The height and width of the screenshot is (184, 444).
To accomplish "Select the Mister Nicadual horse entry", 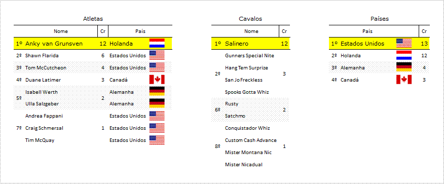I will (x=243, y=165).
